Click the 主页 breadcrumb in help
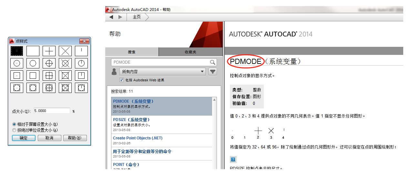The image size is (410, 183). (x=137, y=17)
